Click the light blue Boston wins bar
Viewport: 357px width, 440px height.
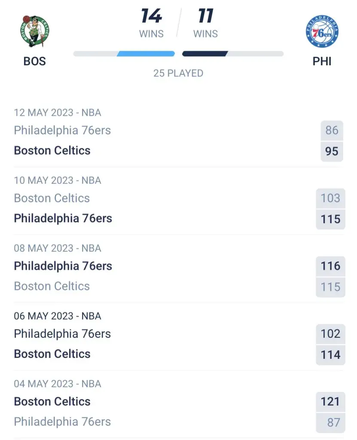(146, 54)
